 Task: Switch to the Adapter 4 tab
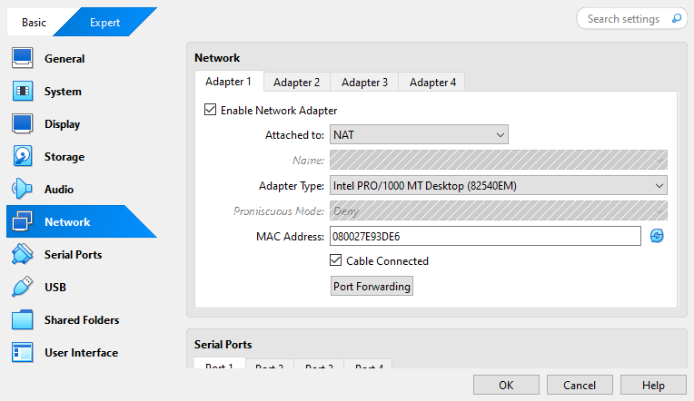coord(432,83)
